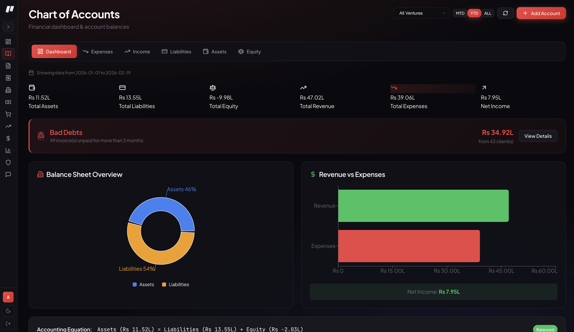
Task: Open the bar chart reports sidebar icon
Action: (8, 150)
